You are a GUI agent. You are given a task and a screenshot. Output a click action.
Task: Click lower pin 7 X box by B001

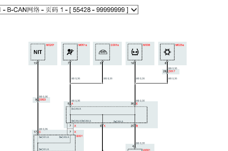pos(70,132)
